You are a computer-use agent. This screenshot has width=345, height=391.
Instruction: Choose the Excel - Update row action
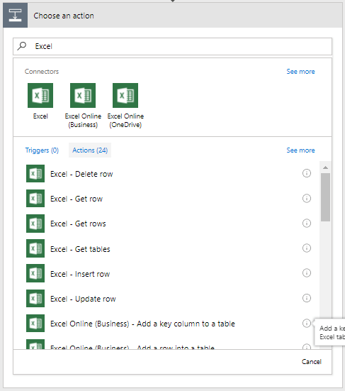coord(83,299)
